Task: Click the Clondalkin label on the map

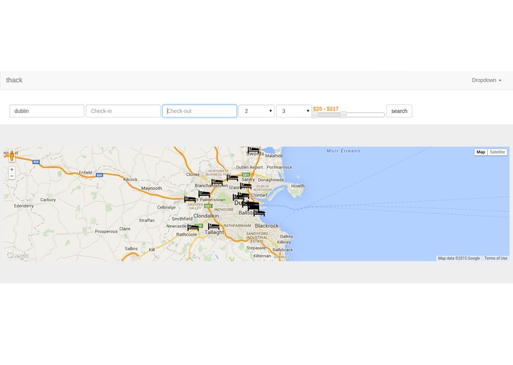Action: (206, 216)
